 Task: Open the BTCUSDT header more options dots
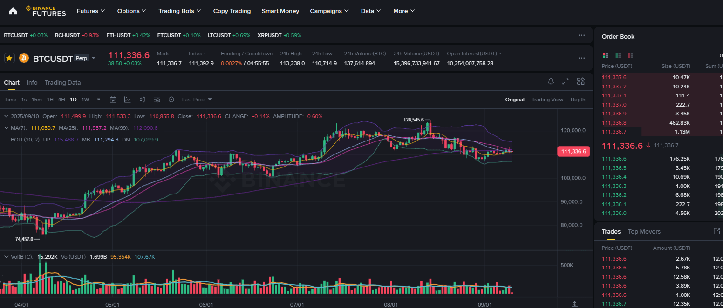pyautogui.click(x=582, y=58)
